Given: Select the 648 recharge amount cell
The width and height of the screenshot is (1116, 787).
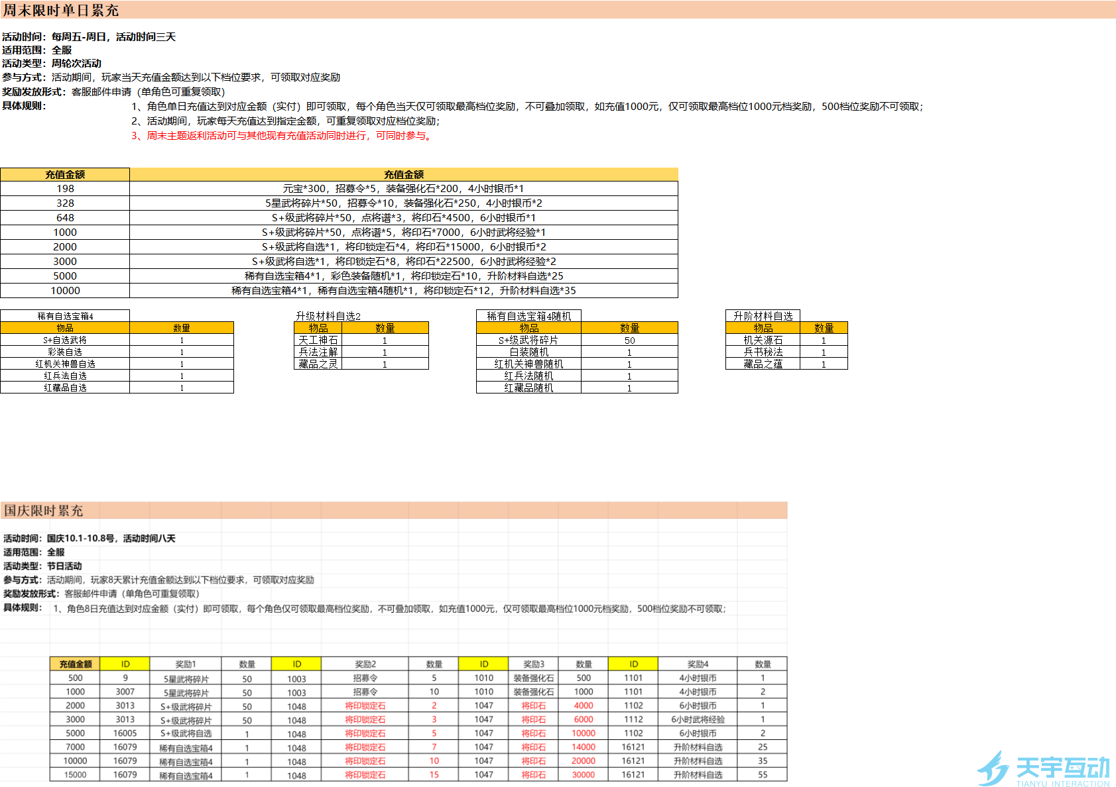Looking at the screenshot, I should [x=65, y=218].
